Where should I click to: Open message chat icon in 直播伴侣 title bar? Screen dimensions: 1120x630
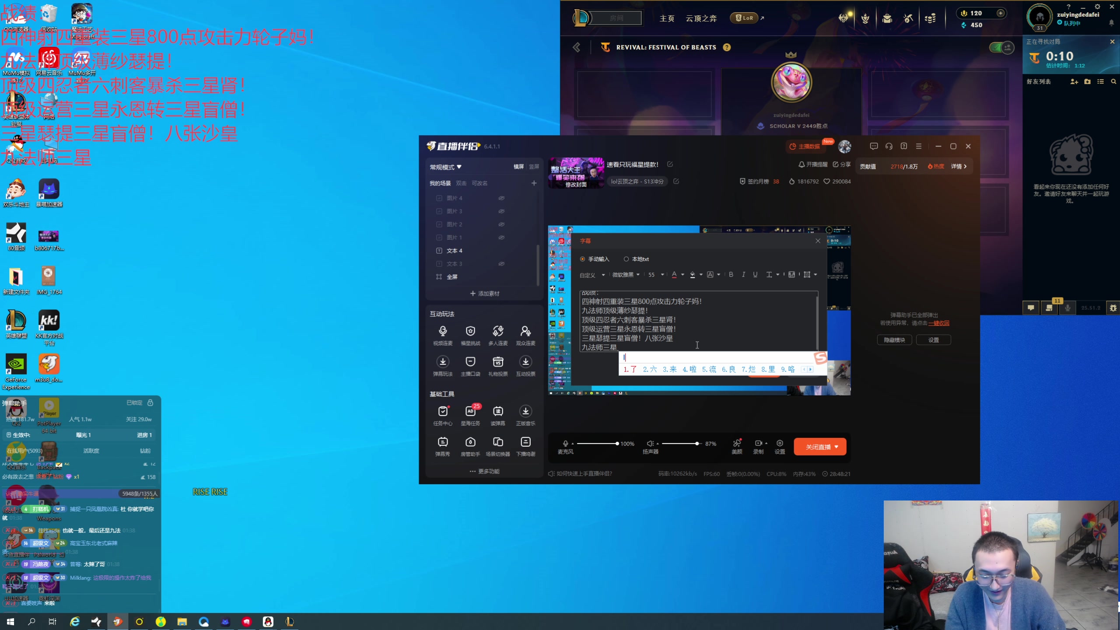coord(874,146)
